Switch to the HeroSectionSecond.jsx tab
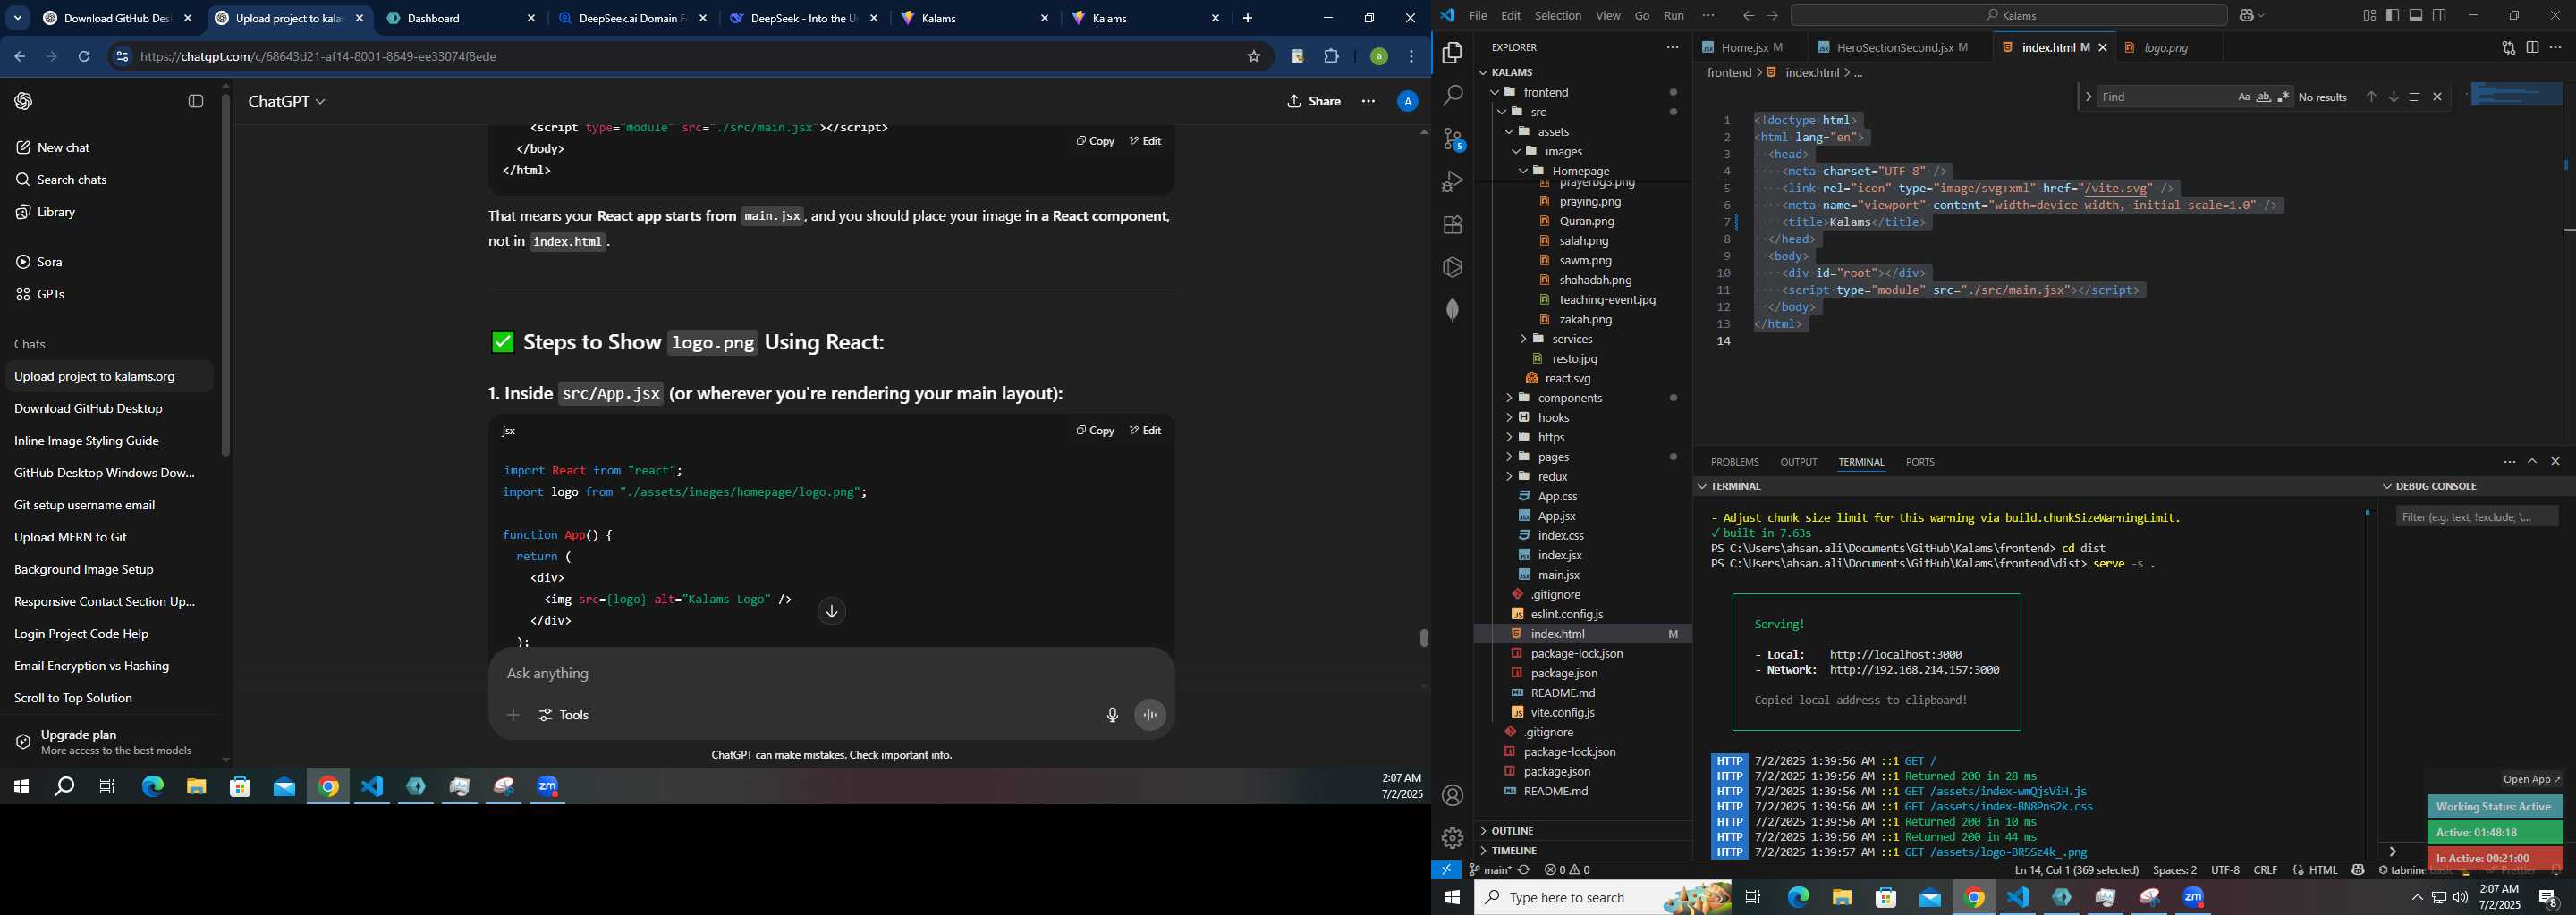Image resolution: width=2576 pixels, height=915 pixels. click(x=1900, y=47)
